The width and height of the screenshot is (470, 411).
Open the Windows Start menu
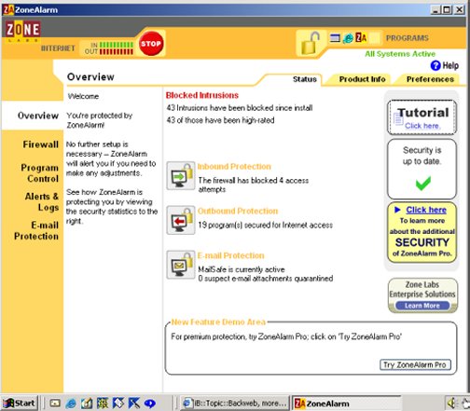(x=20, y=404)
